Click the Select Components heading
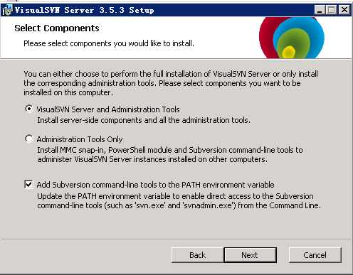 point(57,28)
